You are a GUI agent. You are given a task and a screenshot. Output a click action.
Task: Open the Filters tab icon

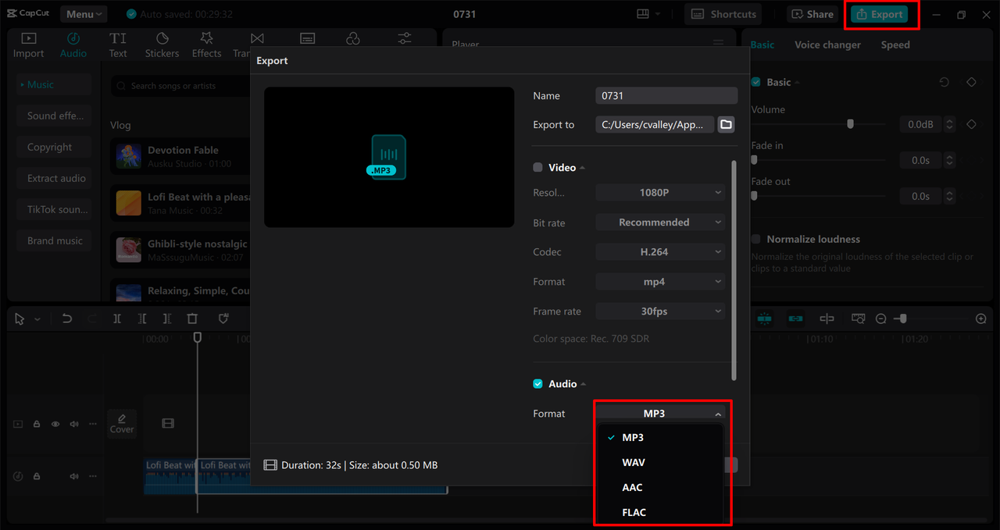point(353,38)
